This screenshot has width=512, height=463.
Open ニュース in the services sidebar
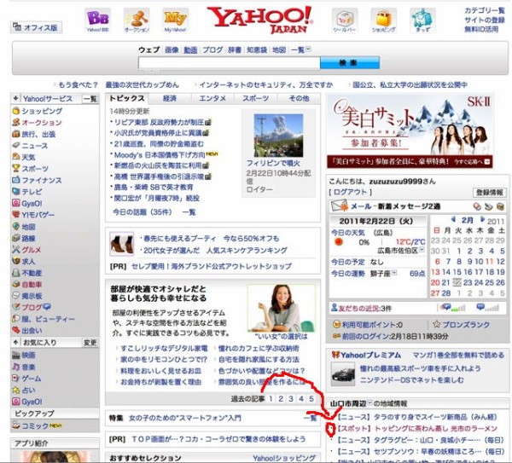(35, 146)
